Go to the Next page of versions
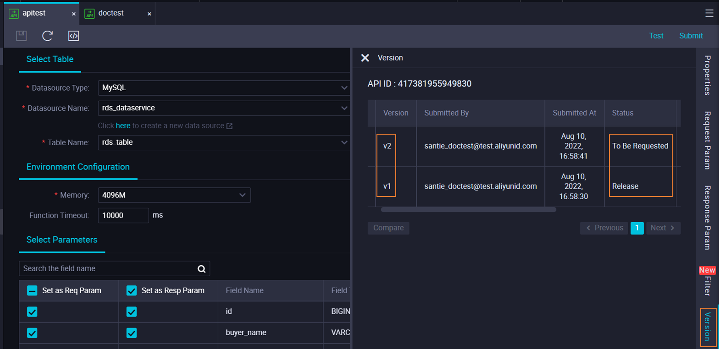 point(664,228)
